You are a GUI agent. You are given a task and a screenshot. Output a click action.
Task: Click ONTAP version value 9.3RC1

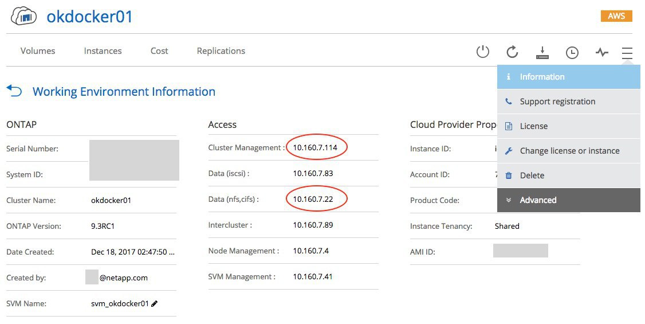pos(103,226)
